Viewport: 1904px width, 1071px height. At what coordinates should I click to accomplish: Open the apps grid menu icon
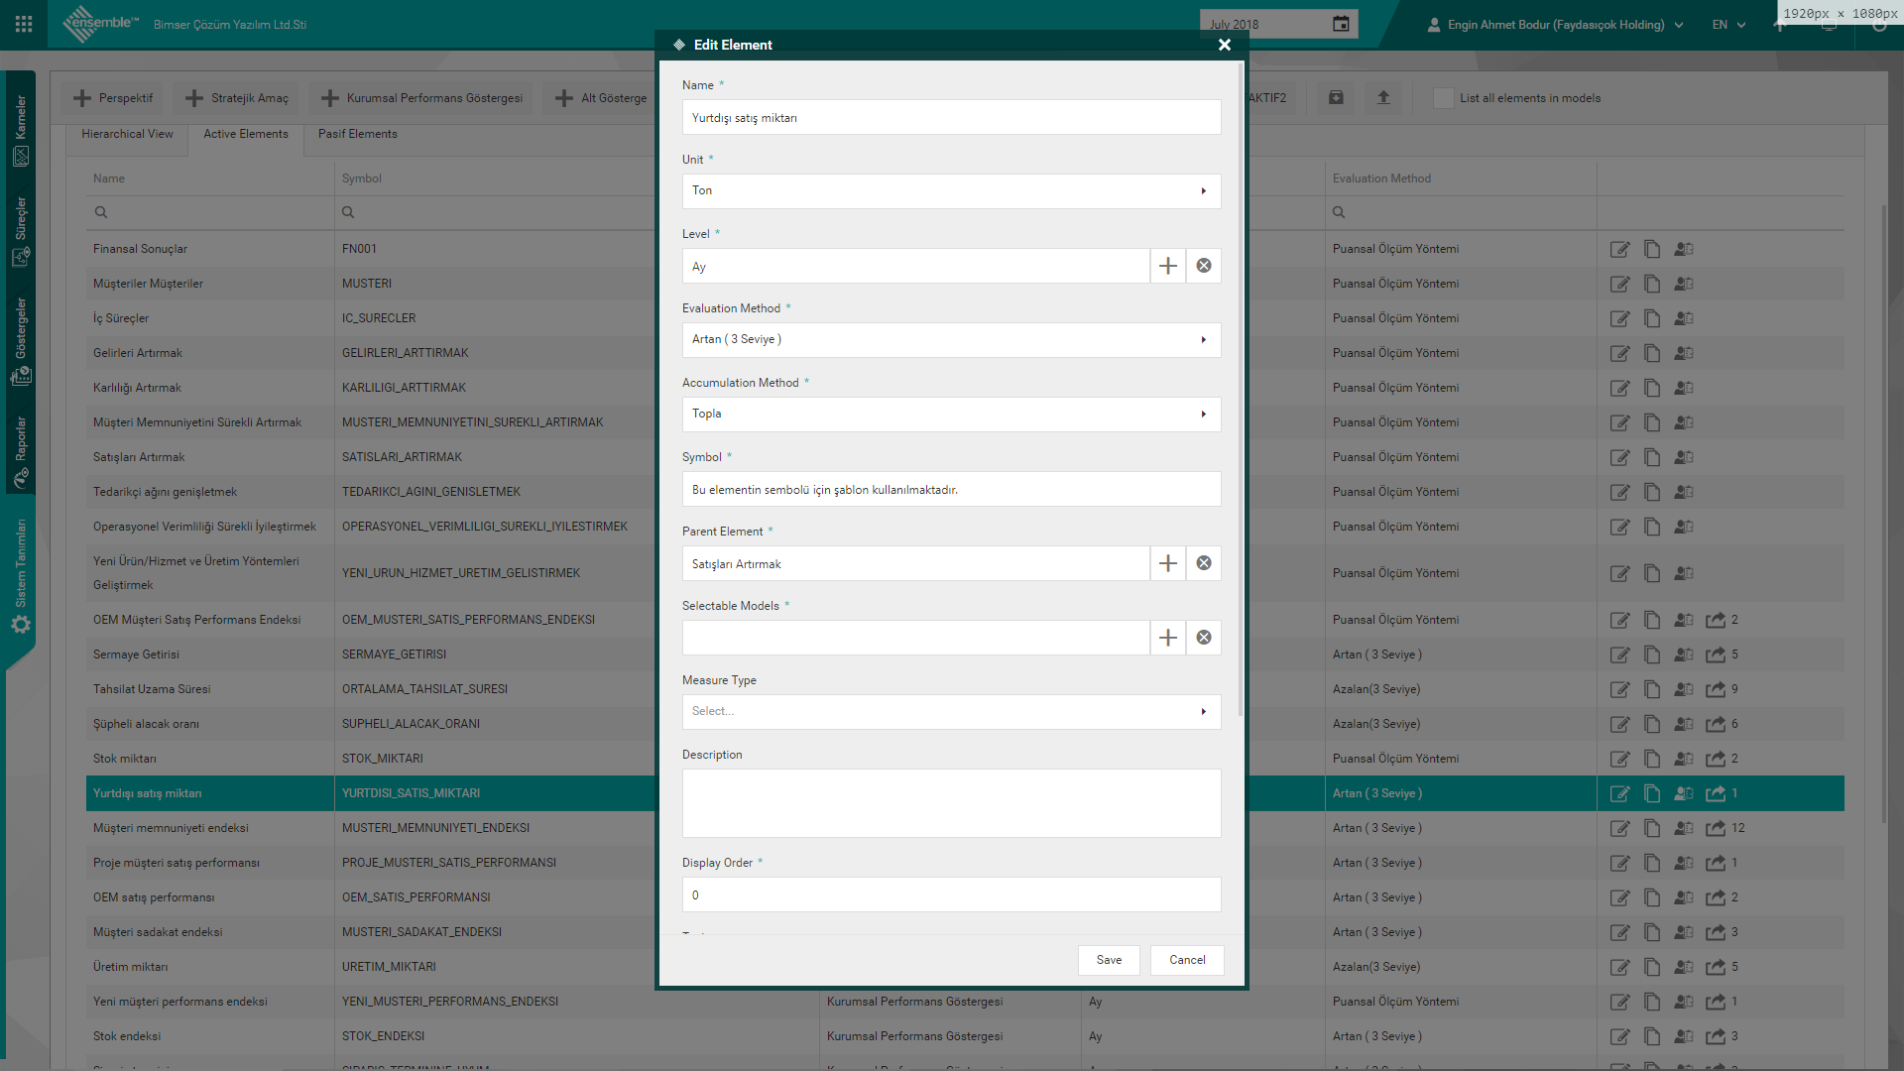coord(24,24)
